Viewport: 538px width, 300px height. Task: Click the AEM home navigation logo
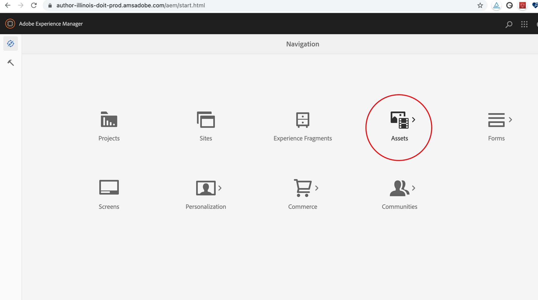point(10,23)
